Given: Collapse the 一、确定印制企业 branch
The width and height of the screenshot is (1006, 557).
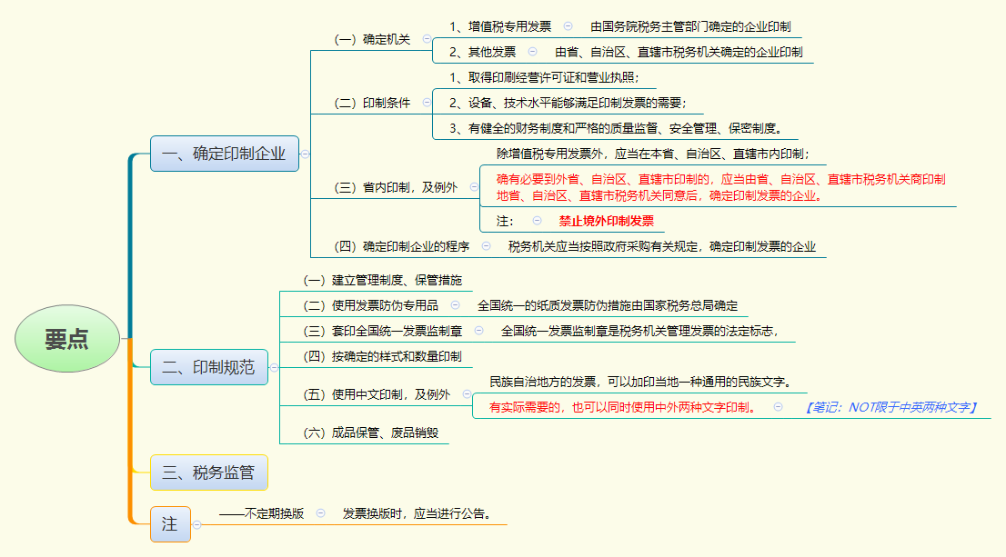Looking at the screenshot, I should (306, 154).
